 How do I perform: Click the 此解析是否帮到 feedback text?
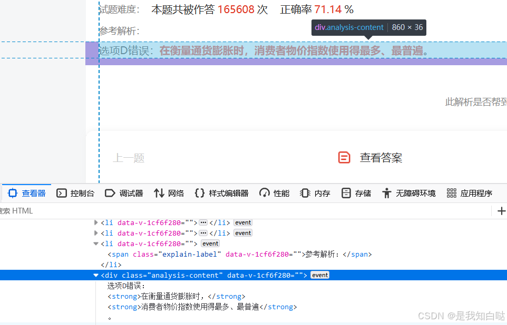coord(476,102)
